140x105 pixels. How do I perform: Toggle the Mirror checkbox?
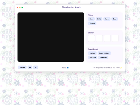coord(68,68)
